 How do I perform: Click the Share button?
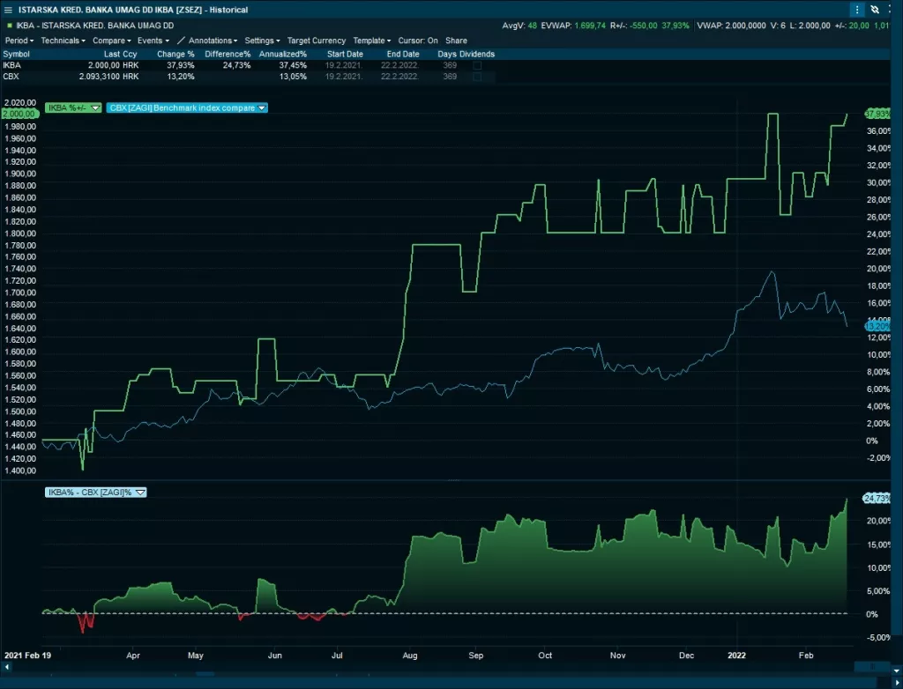(456, 41)
